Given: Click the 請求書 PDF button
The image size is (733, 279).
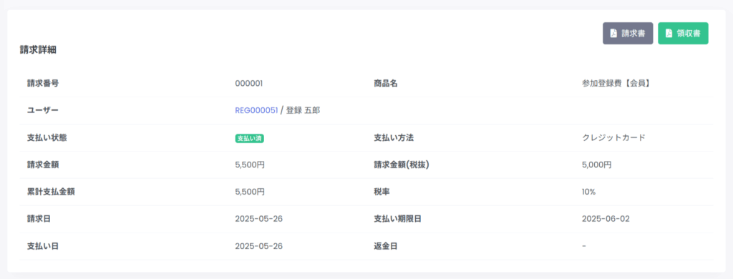Looking at the screenshot, I should 627,33.
